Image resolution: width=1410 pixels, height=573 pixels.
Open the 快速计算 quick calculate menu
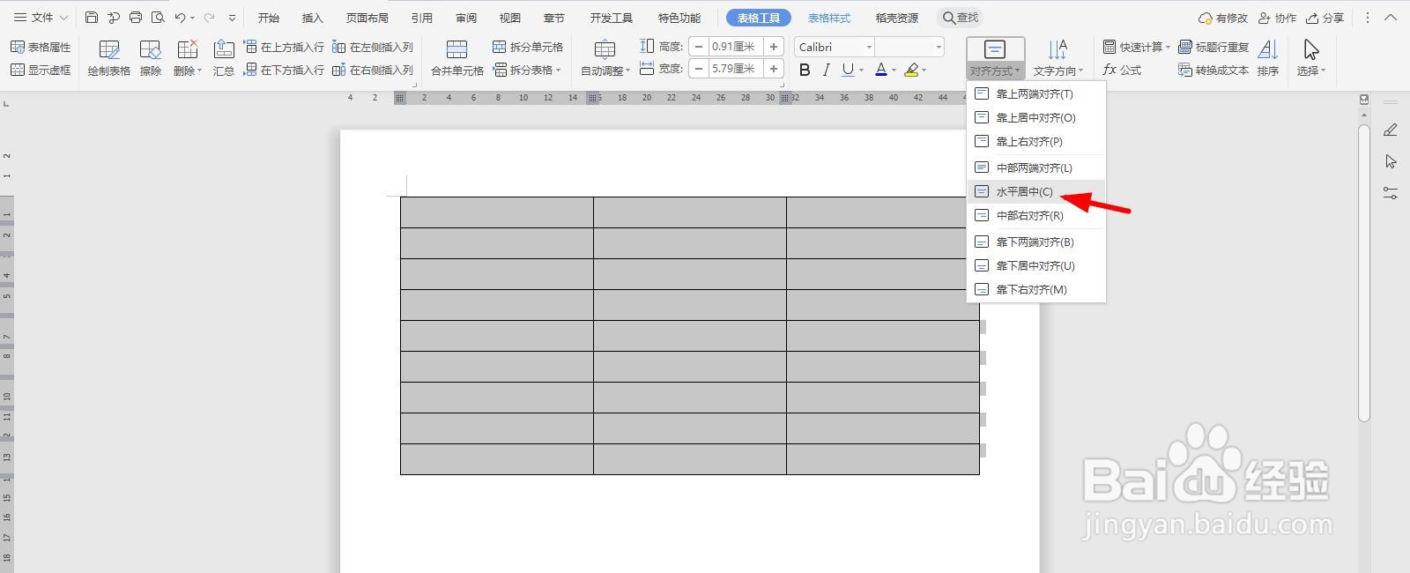tap(1137, 47)
